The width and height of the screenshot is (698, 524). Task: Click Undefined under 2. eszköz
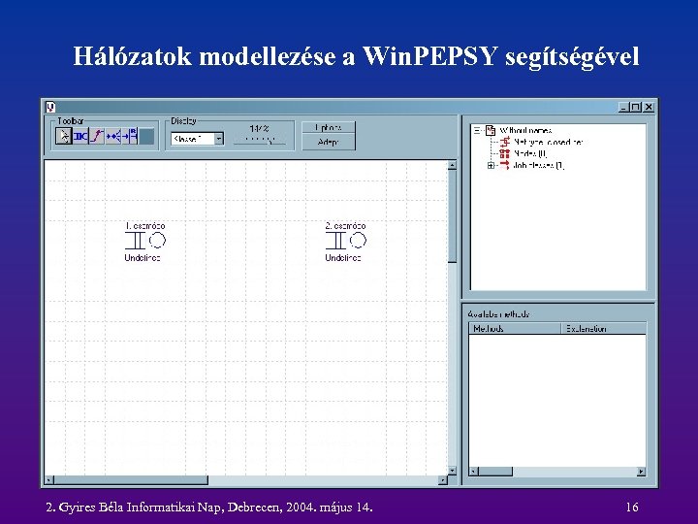coord(343,257)
